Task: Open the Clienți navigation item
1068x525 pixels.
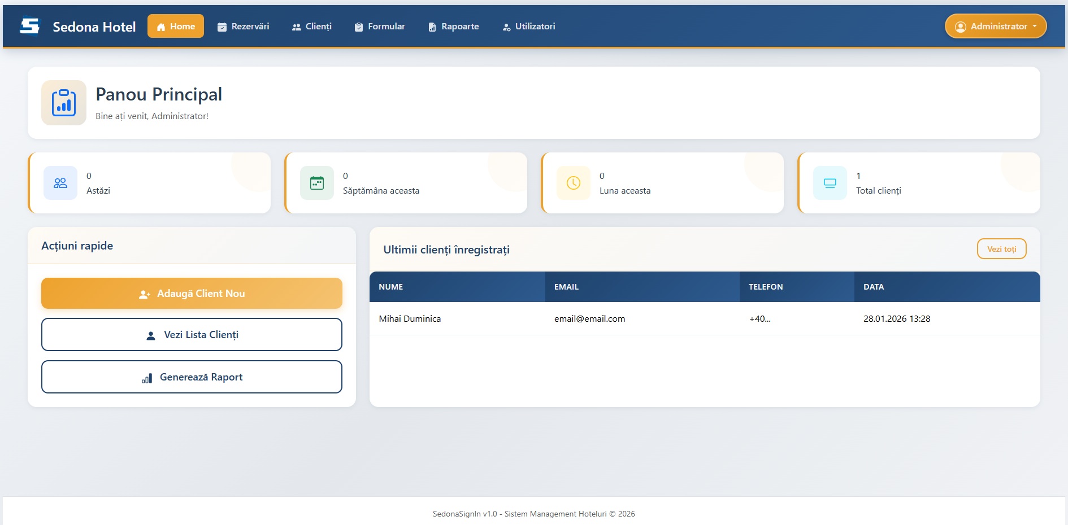Action: tap(312, 27)
